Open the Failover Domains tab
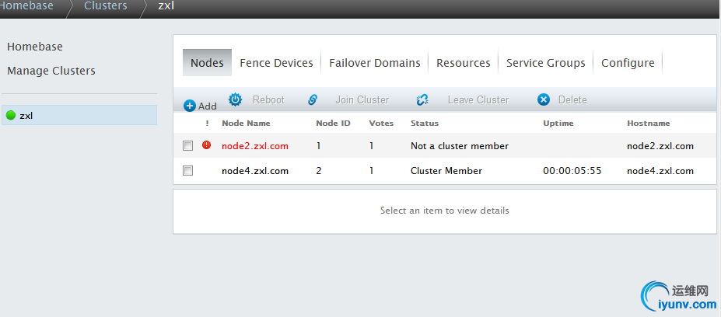The height and width of the screenshot is (317, 721). [374, 63]
